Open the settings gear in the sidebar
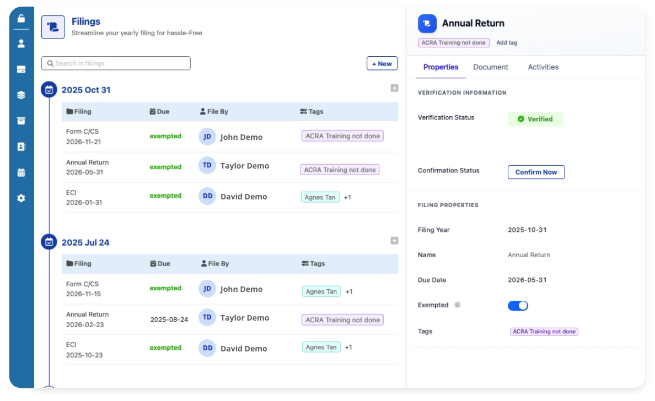 point(21,198)
